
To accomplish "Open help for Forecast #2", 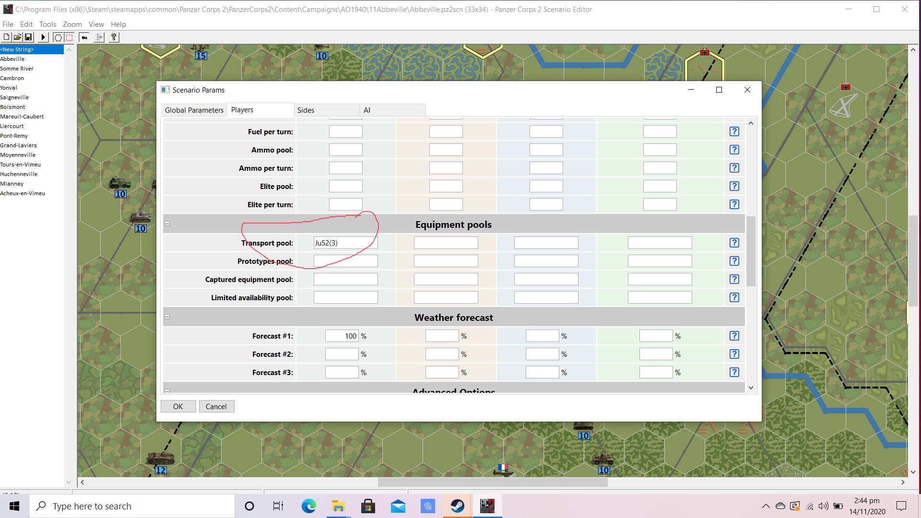I will coord(734,354).
